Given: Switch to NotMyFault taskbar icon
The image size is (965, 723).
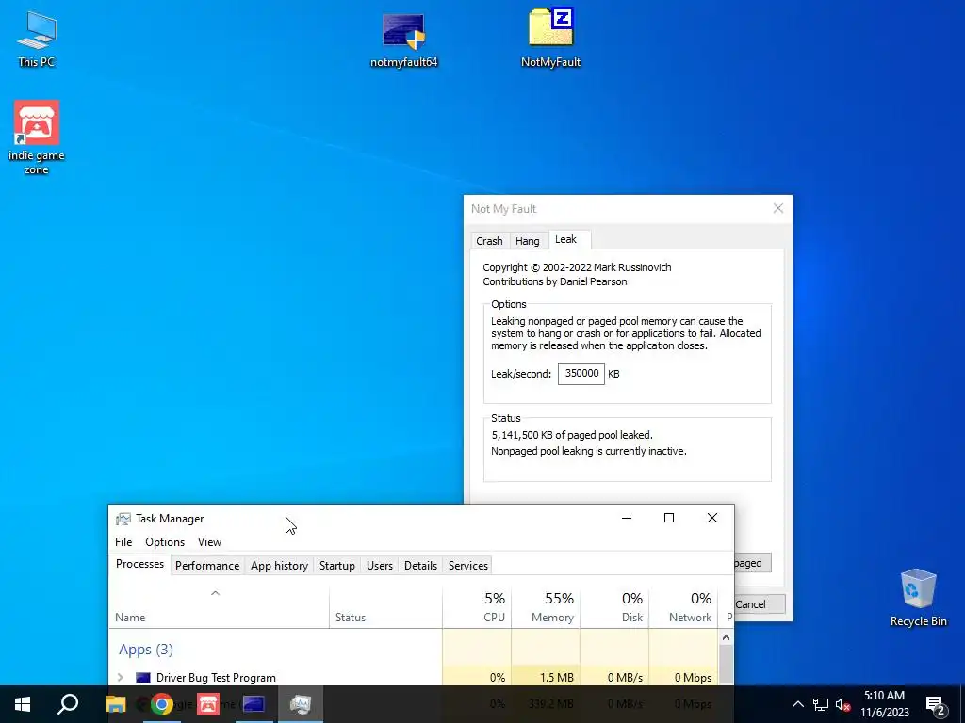Looking at the screenshot, I should pos(254,704).
